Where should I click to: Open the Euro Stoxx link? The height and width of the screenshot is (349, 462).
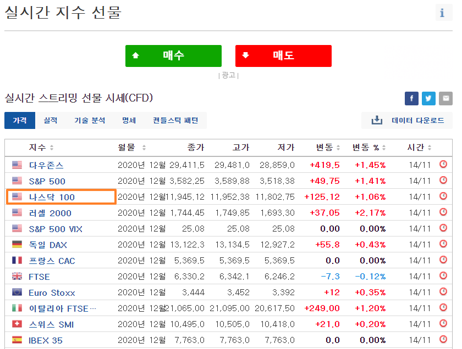(52, 293)
